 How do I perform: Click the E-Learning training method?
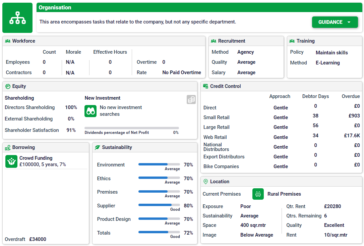(x=327, y=63)
